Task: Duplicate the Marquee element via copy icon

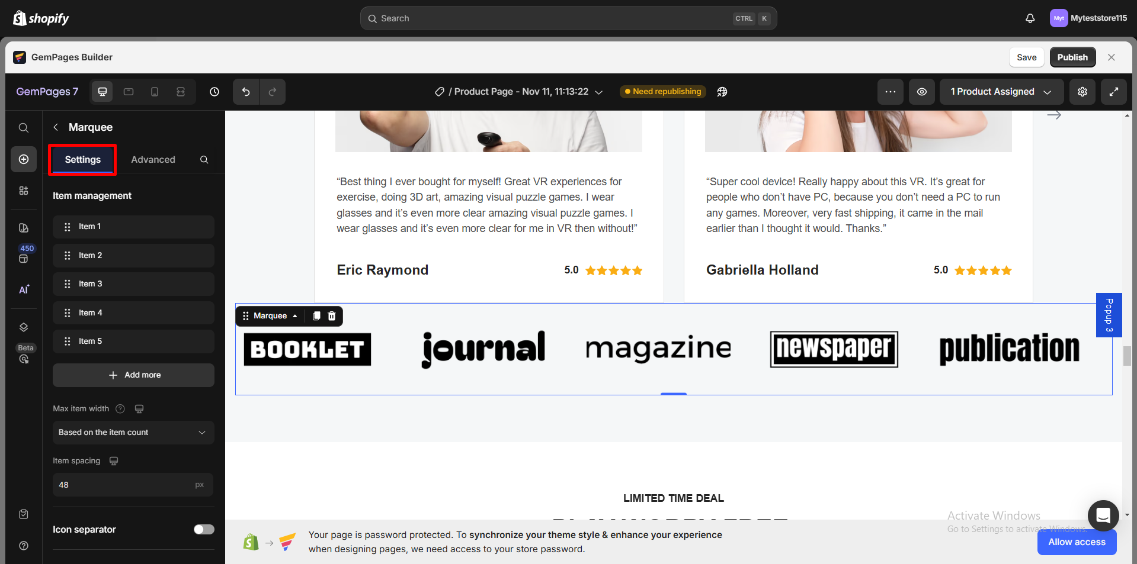Action: pos(316,315)
